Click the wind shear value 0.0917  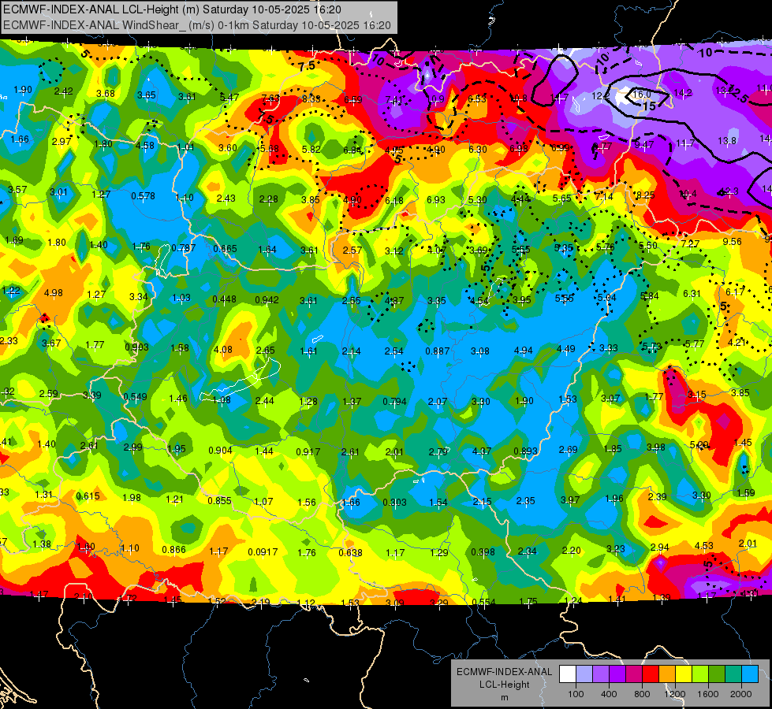pos(263,552)
